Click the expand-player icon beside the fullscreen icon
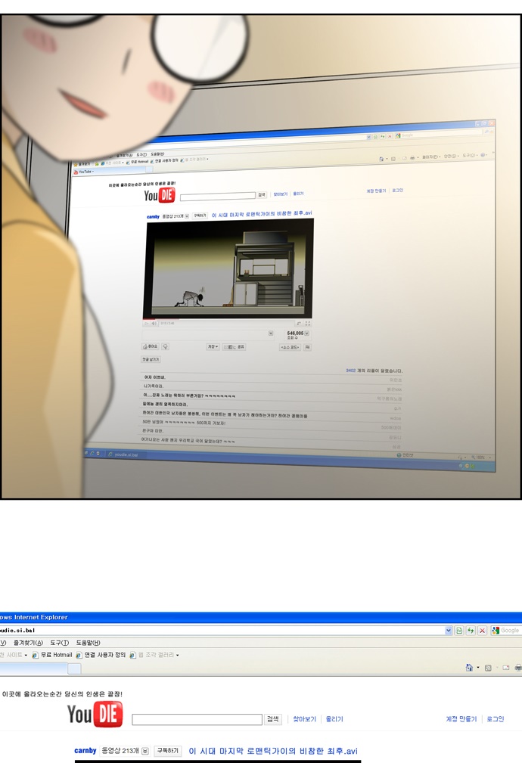The width and height of the screenshot is (522, 763). (299, 324)
